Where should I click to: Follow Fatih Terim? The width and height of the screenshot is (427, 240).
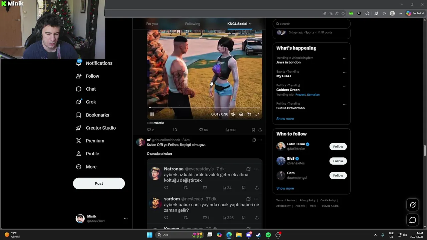coord(338,146)
